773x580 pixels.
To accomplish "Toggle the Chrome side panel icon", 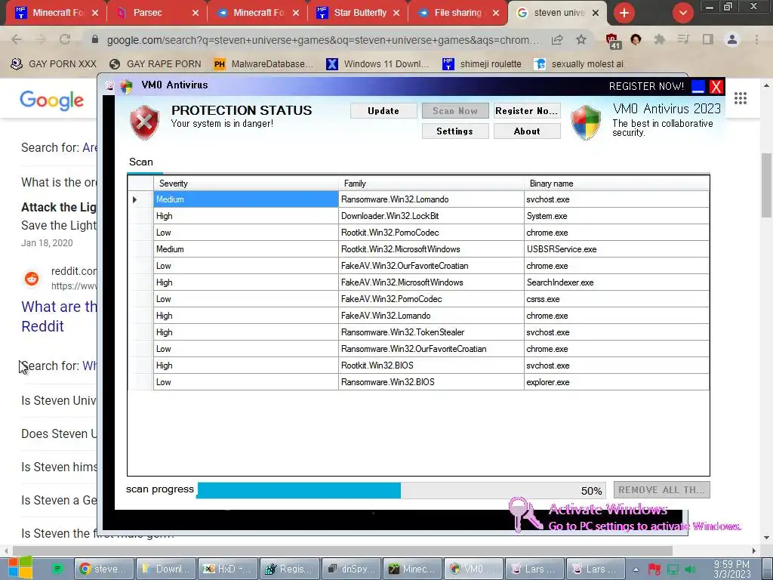I will coord(708,39).
